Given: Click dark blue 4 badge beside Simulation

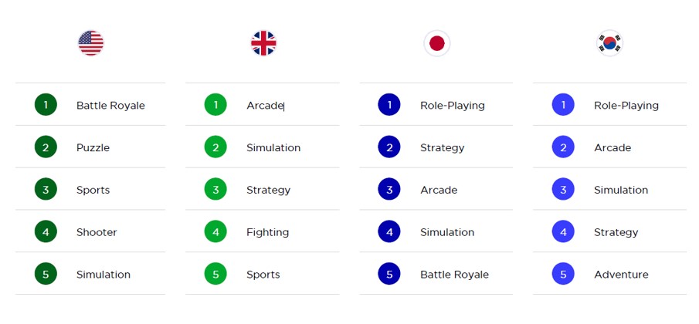Looking at the screenshot, I should point(389,232).
